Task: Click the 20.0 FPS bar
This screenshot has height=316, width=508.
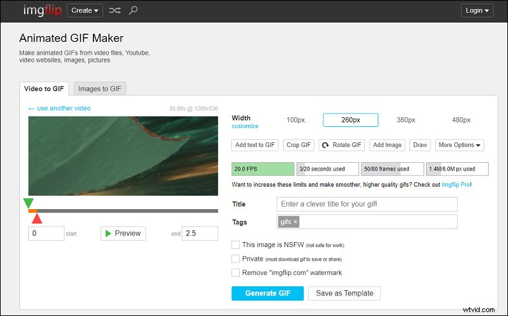Action: pyautogui.click(x=263, y=169)
